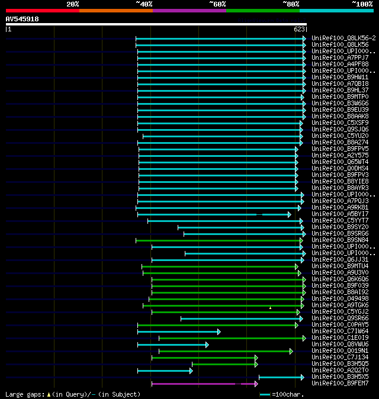Open the UniRef100_Q8LK56-2 hit label
The image size is (379, 399).
[343, 38]
